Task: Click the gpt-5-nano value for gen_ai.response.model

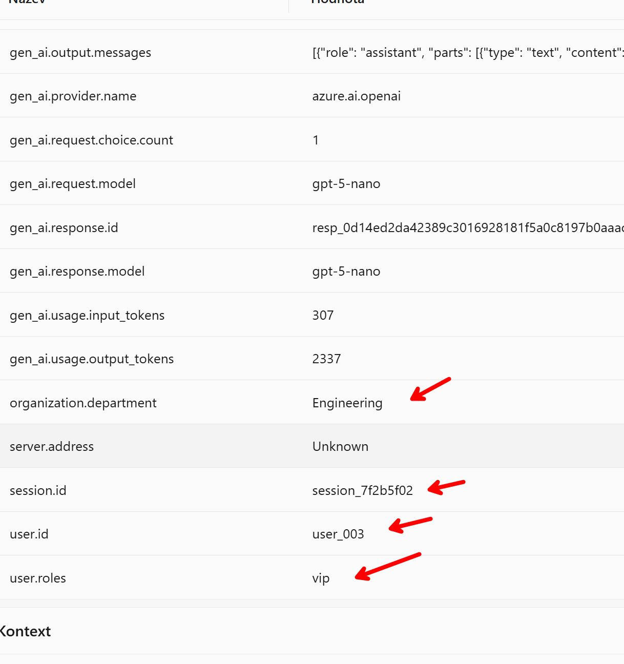Action: click(x=346, y=272)
